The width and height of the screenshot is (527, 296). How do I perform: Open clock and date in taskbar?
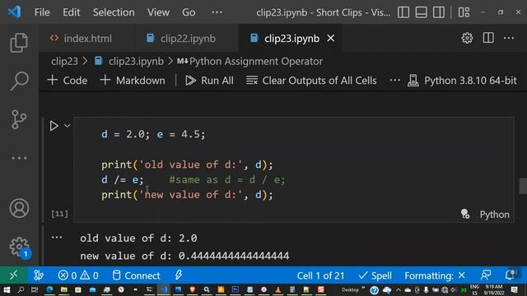coord(493,289)
